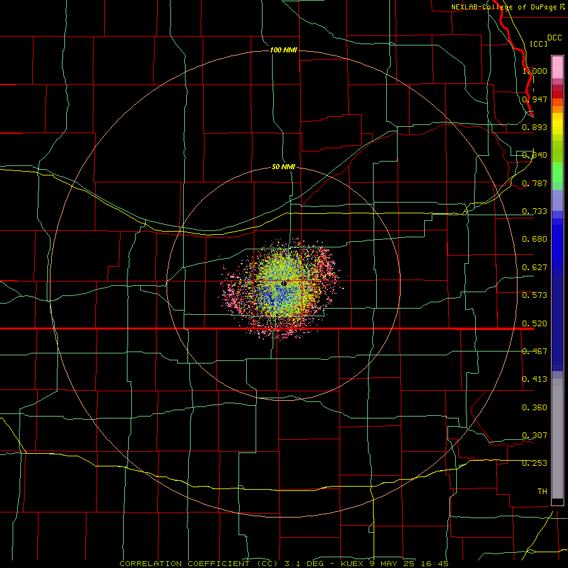Pick the gray lower segment of the color bar
Image resolution: width=568 pixels, height=568 pixels.
(x=557, y=439)
